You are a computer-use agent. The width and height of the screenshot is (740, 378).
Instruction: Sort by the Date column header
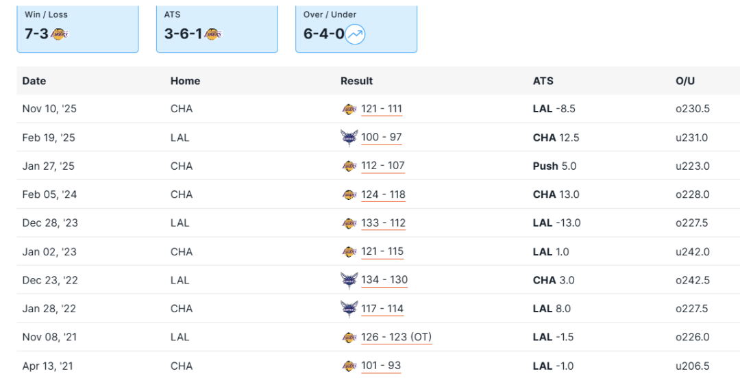pyautogui.click(x=34, y=81)
